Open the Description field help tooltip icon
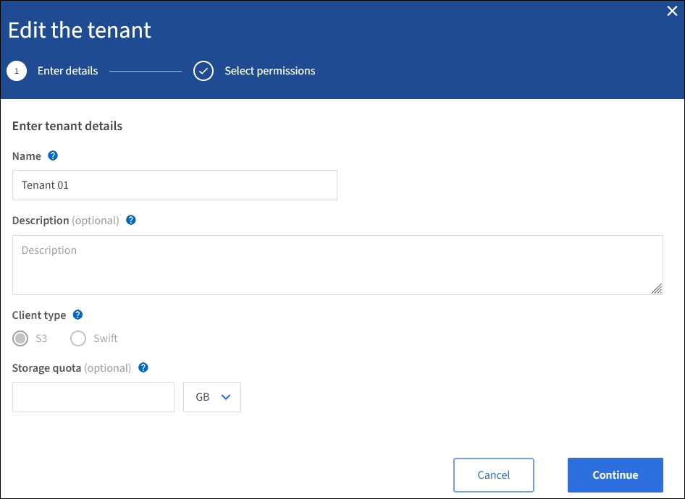 [131, 220]
